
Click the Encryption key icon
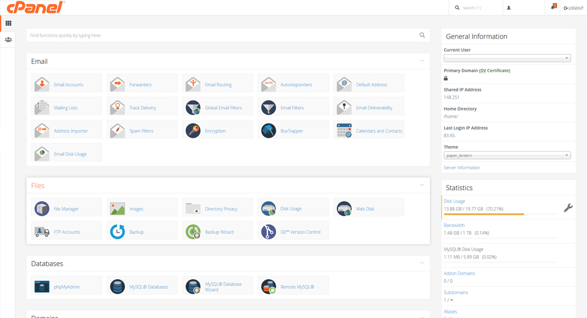pyautogui.click(x=193, y=130)
